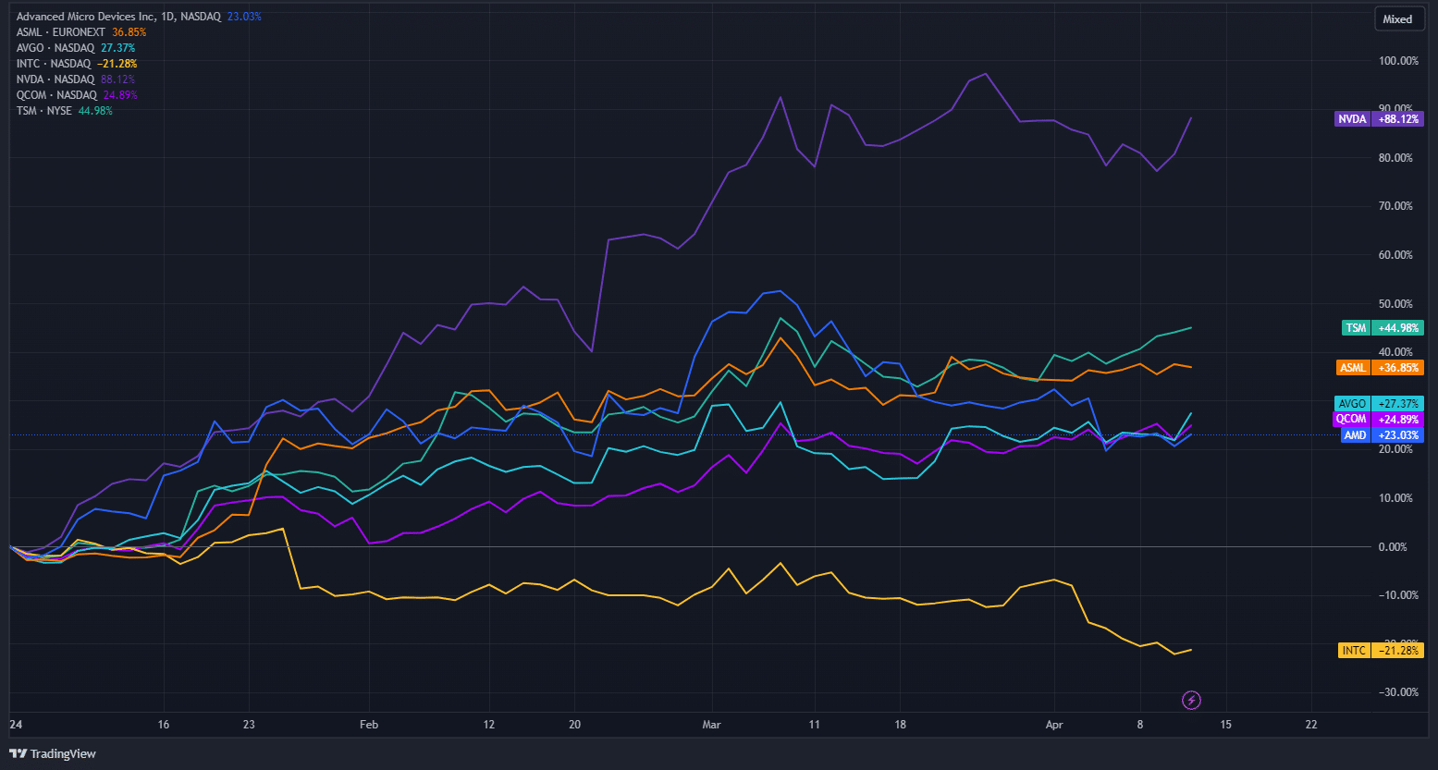Screen dimensions: 1438x770
Task: Select the QCOM NASDAQ legend row
Action: tap(77, 95)
